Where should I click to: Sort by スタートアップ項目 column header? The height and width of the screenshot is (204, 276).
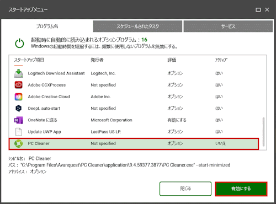pos(29,60)
